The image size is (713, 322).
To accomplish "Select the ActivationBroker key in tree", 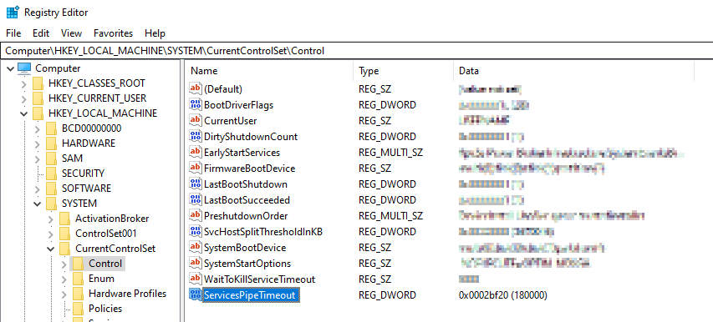I will click(x=112, y=219).
